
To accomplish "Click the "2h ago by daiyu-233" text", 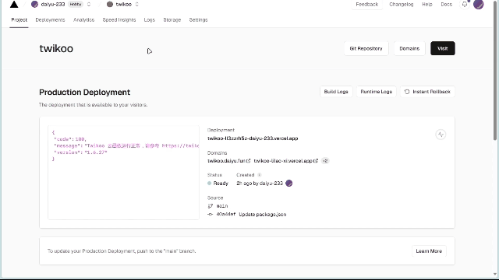I will pos(260,184).
